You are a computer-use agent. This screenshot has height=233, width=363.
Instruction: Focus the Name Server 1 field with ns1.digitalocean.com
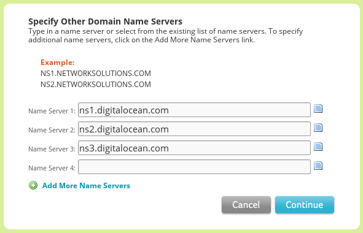click(x=194, y=110)
